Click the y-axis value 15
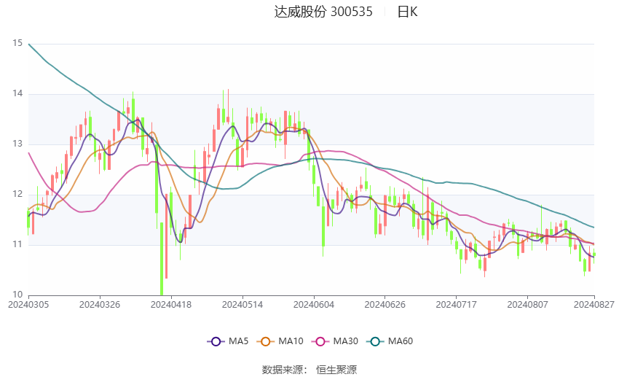The width and height of the screenshot is (619, 377). (17, 43)
